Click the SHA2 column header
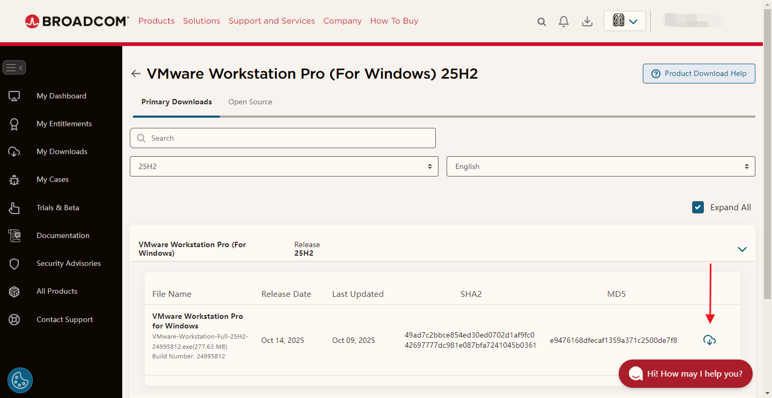 click(x=471, y=294)
